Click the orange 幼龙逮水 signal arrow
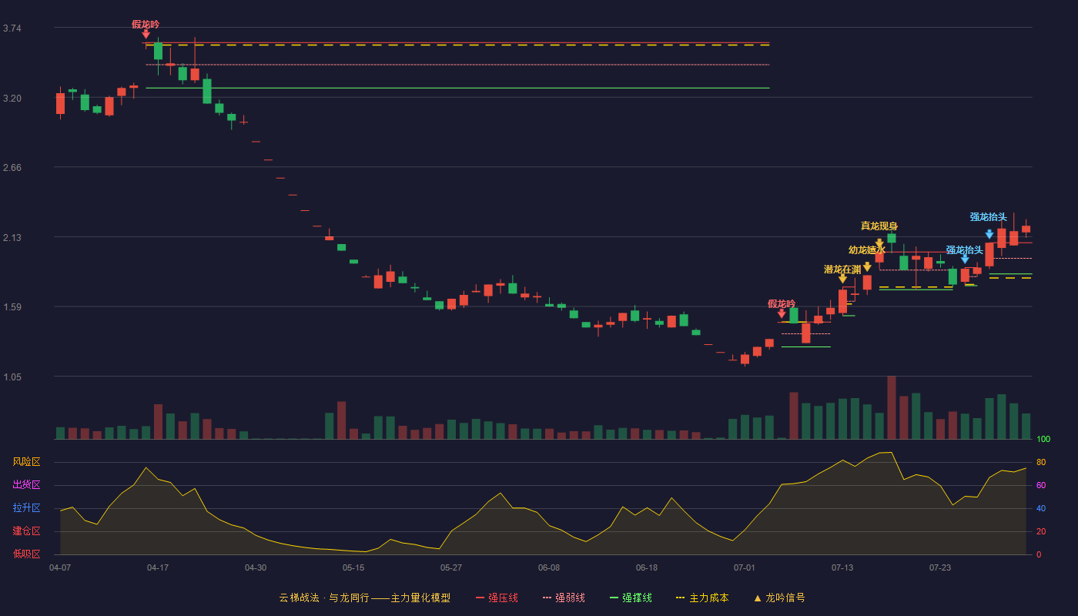 coord(867,267)
